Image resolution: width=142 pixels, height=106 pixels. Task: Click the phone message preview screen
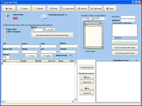point(94,36)
